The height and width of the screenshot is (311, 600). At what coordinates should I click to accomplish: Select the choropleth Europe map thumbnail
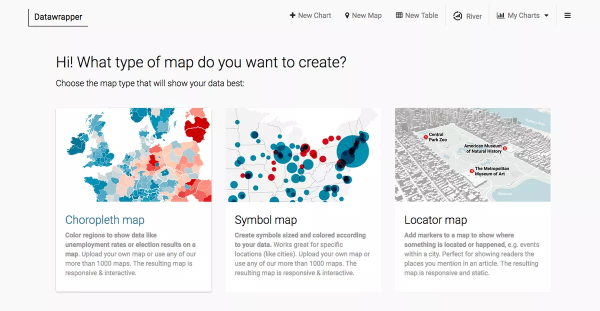(133, 155)
